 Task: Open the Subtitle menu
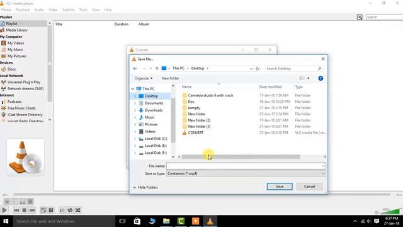tap(68, 9)
